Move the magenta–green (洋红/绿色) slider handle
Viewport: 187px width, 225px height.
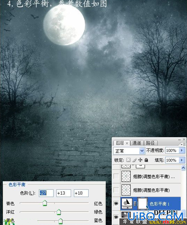click(x=59, y=212)
